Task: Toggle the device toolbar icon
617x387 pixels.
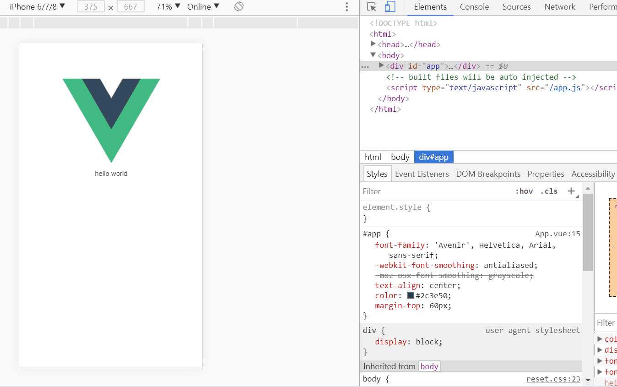Action: [x=390, y=7]
